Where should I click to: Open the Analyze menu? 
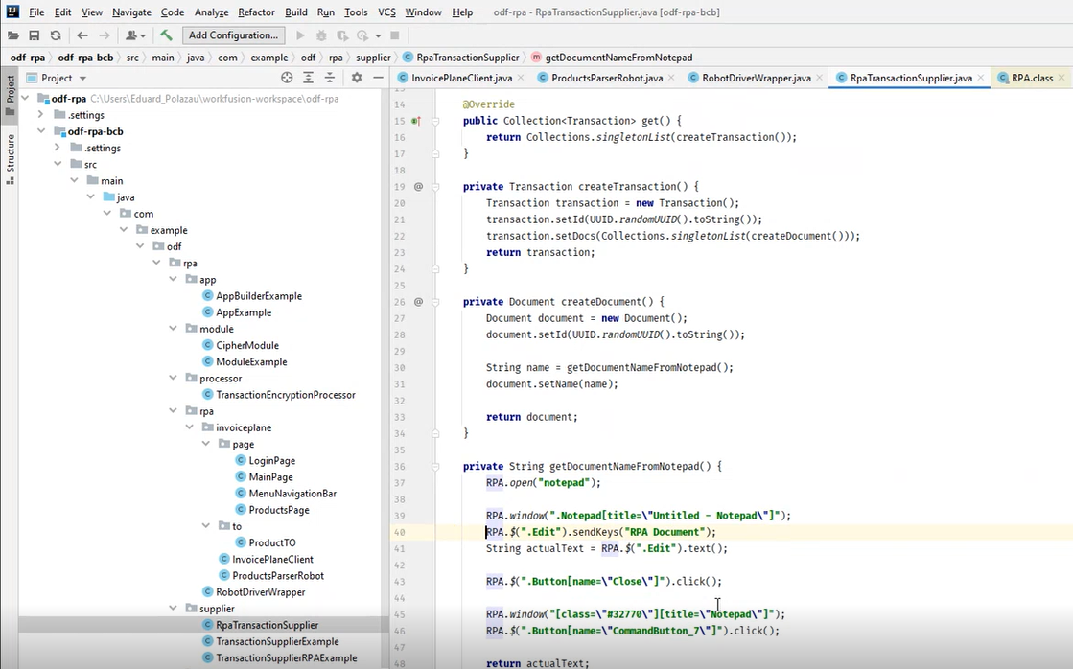(212, 12)
